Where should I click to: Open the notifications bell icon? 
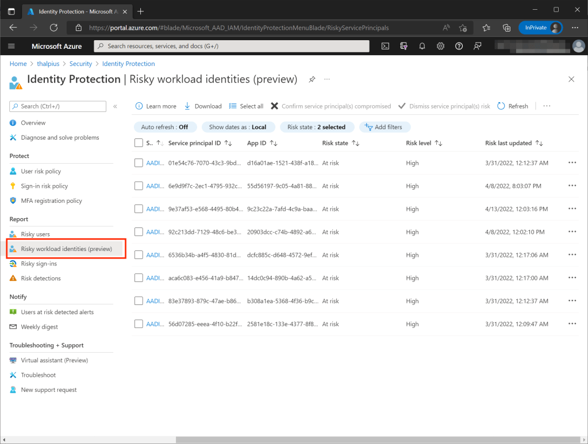[422, 46]
